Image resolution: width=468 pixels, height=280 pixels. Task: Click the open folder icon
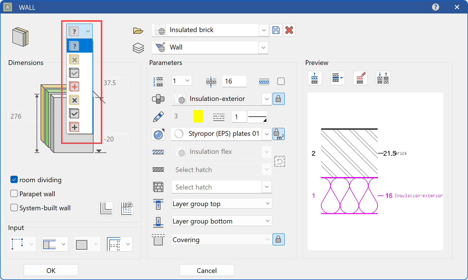(x=138, y=30)
